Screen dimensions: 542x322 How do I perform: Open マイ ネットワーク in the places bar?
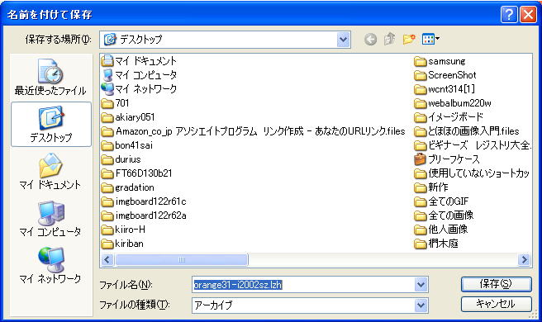pyautogui.click(x=50, y=265)
